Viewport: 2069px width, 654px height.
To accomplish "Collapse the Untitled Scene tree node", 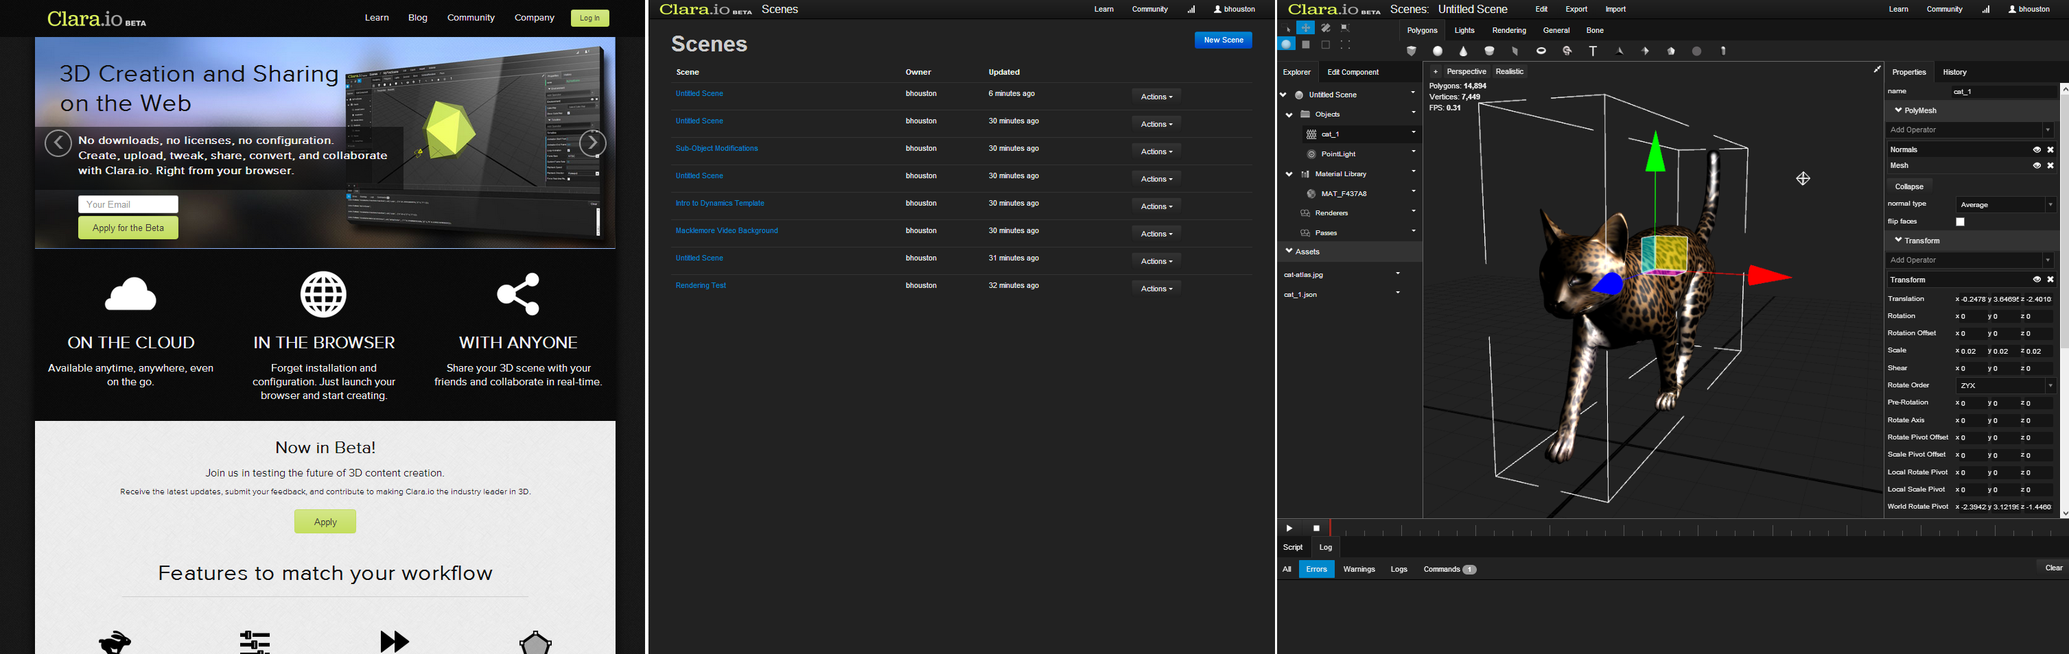I will (x=1283, y=95).
